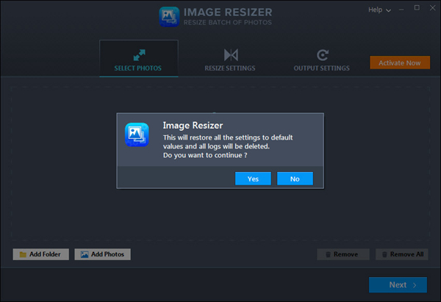Click the "RESIZE BATCH OF PHOTOS" subtitle

pos(228,23)
